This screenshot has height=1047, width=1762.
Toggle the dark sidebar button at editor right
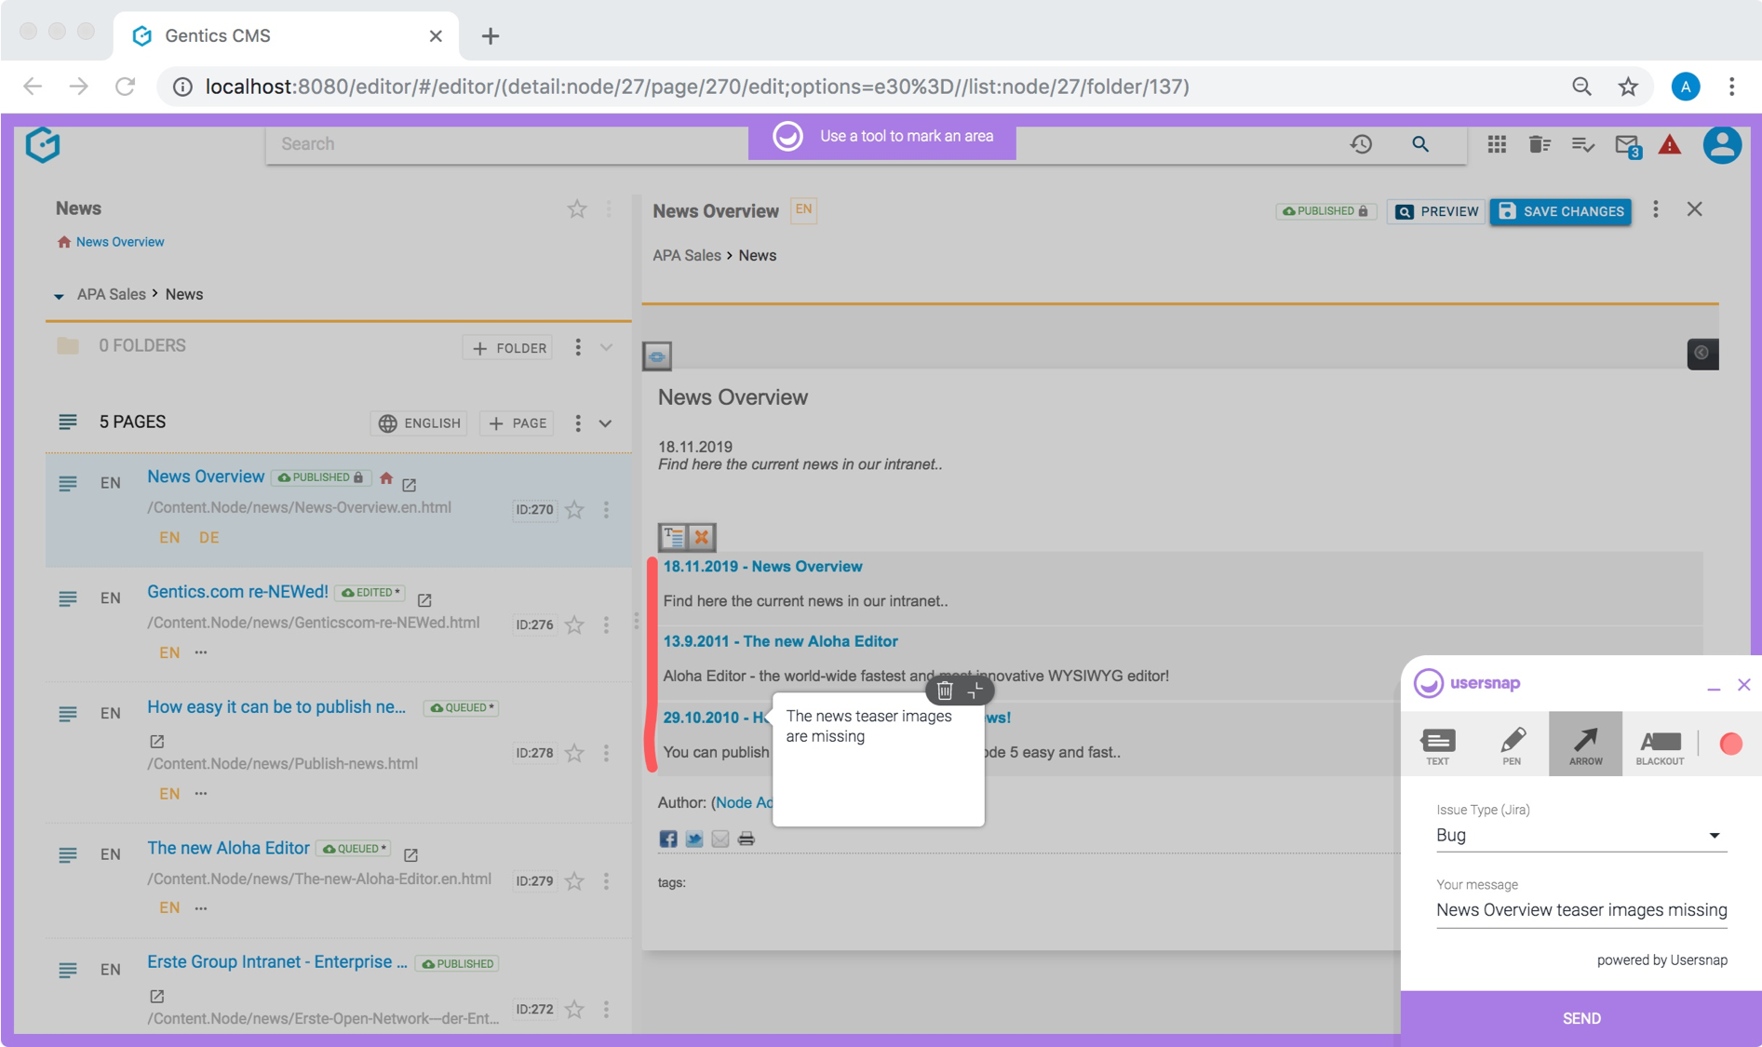click(x=1702, y=354)
